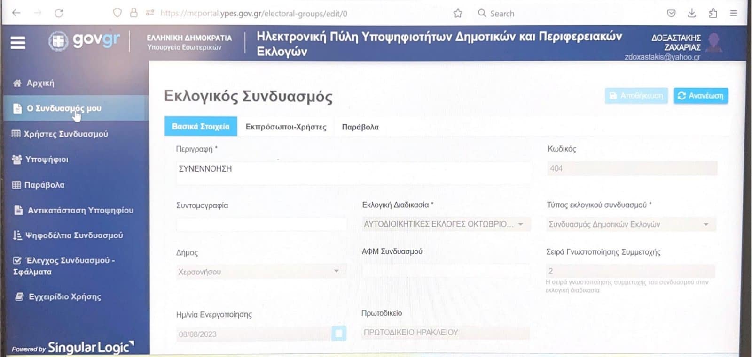Image resolution: width=752 pixels, height=357 pixels.
Task: Open the shield tracking protection icon
Action: pyautogui.click(x=117, y=13)
